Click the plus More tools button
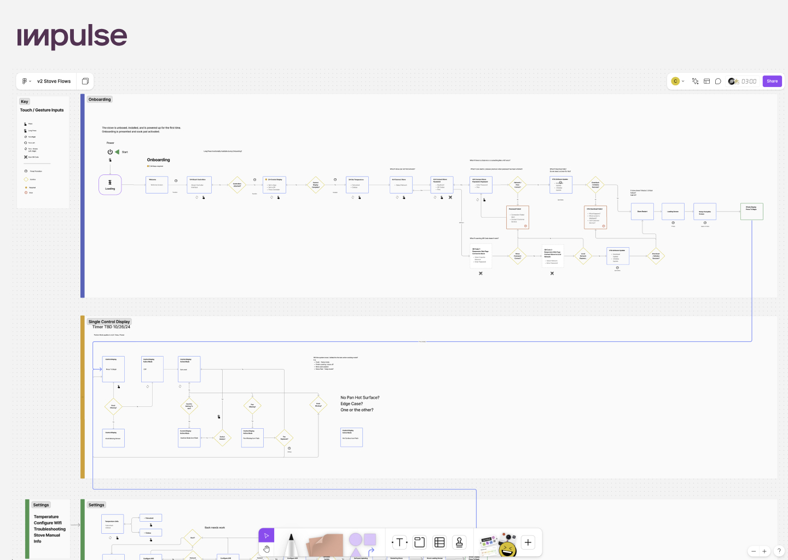 tap(528, 542)
